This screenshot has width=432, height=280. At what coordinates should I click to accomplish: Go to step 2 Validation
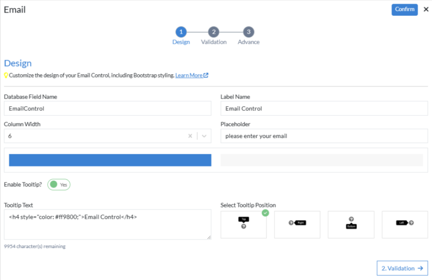(x=213, y=32)
